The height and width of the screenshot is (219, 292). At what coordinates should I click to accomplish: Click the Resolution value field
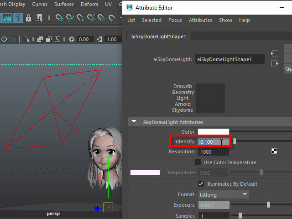[x=213, y=152]
